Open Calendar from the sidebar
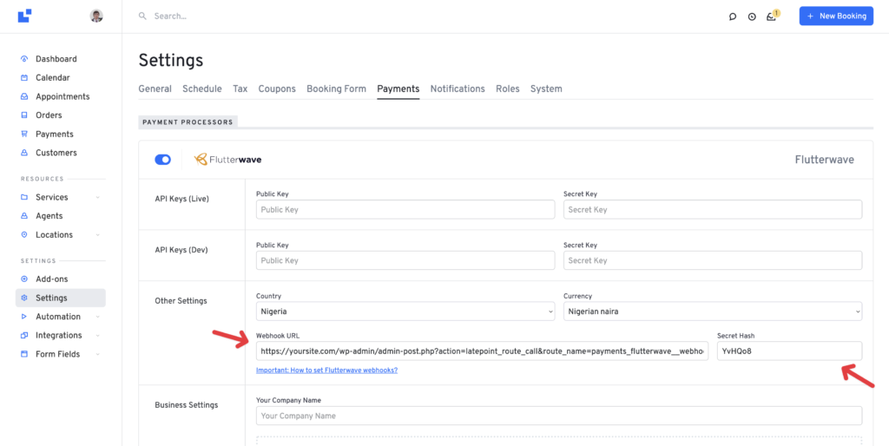 pos(52,78)
